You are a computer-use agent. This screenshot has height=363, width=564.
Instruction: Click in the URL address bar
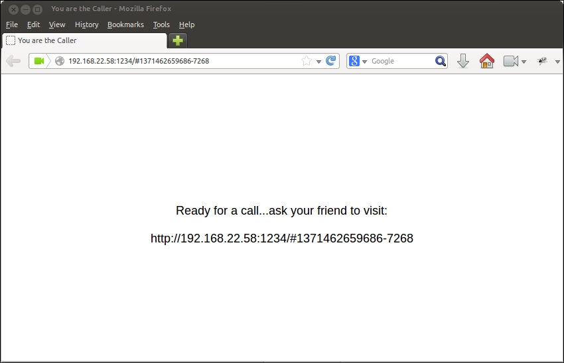183,61
